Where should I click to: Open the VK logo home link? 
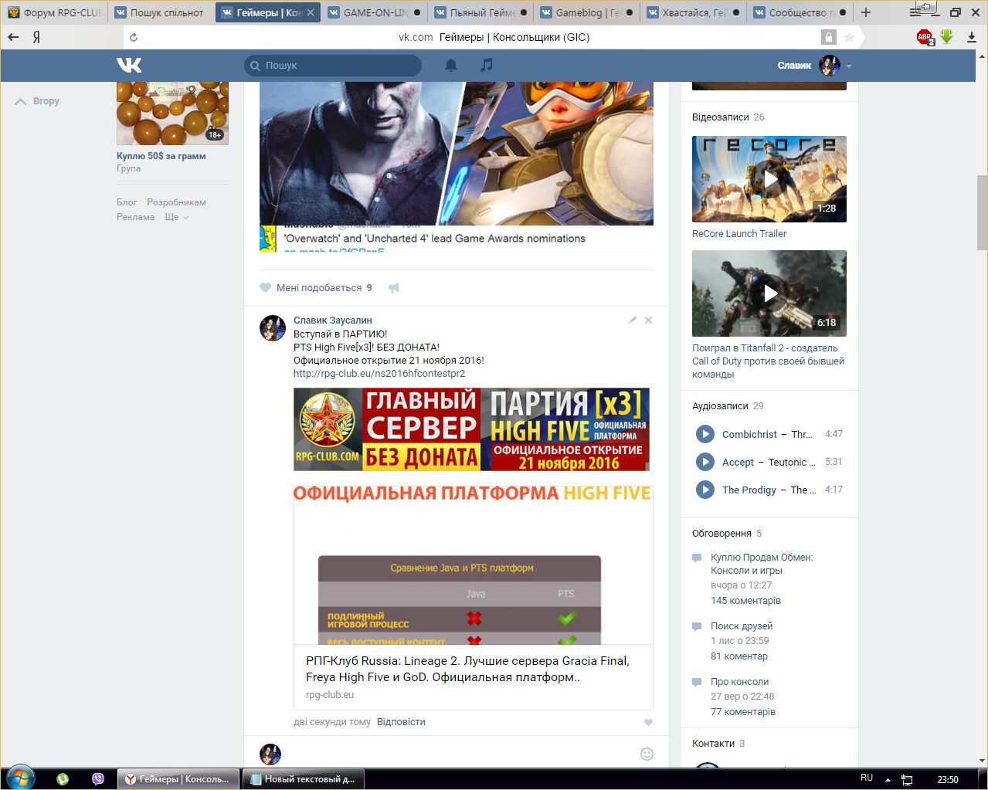(x=129, y=66)
